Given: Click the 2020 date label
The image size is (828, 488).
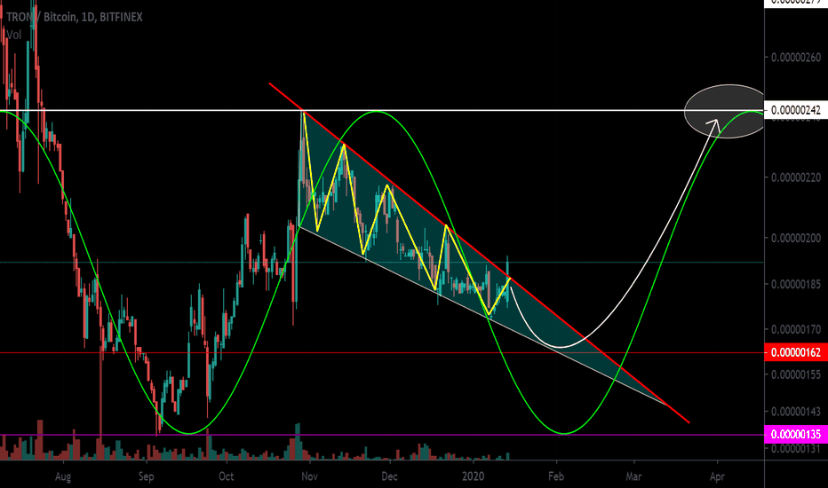Looking at the screenshot, I should [x=473, y=476].
